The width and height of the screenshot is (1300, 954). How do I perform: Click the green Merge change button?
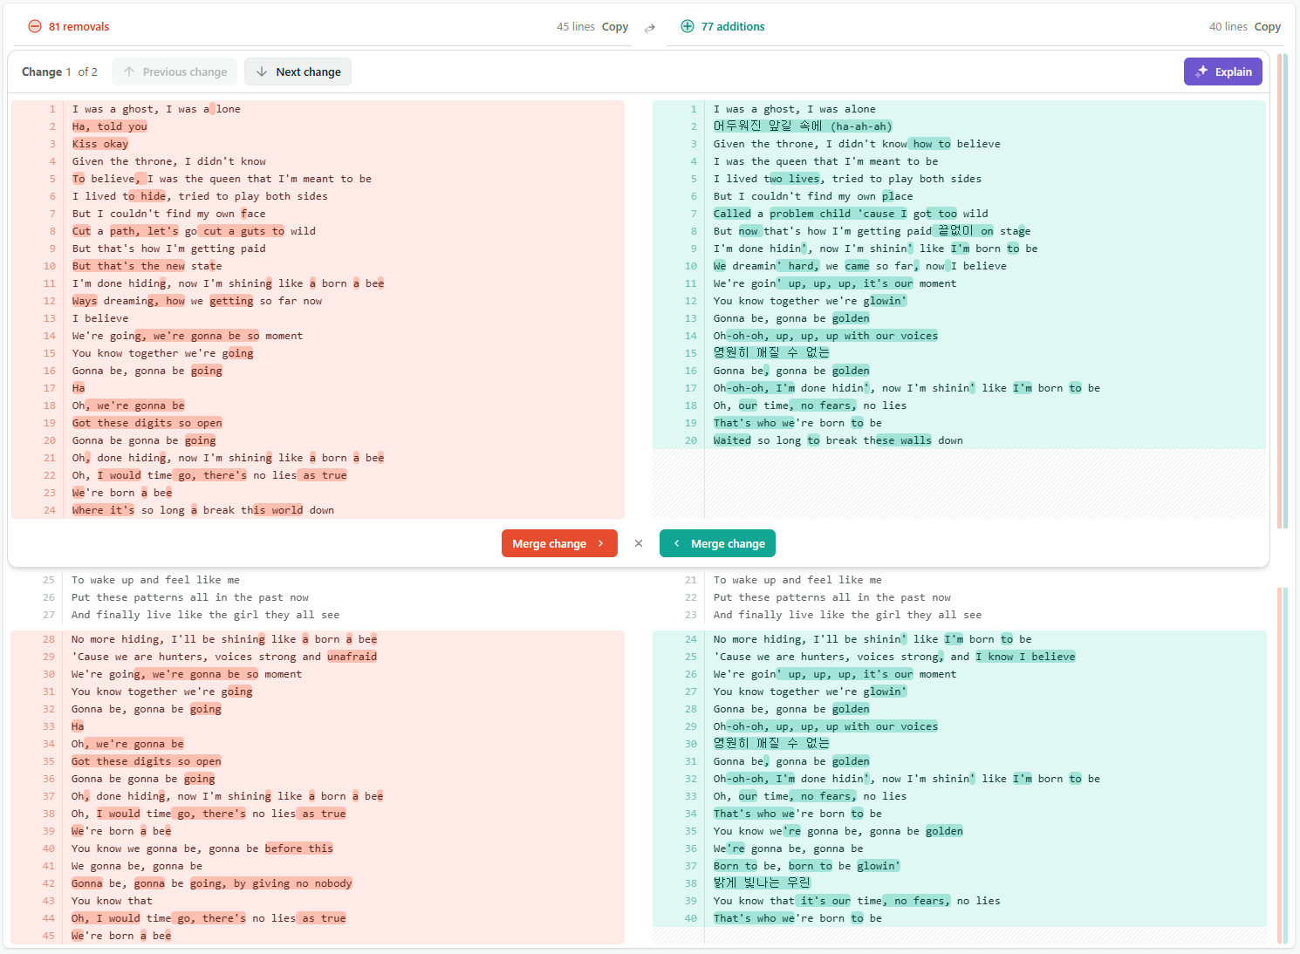point(717,543)
